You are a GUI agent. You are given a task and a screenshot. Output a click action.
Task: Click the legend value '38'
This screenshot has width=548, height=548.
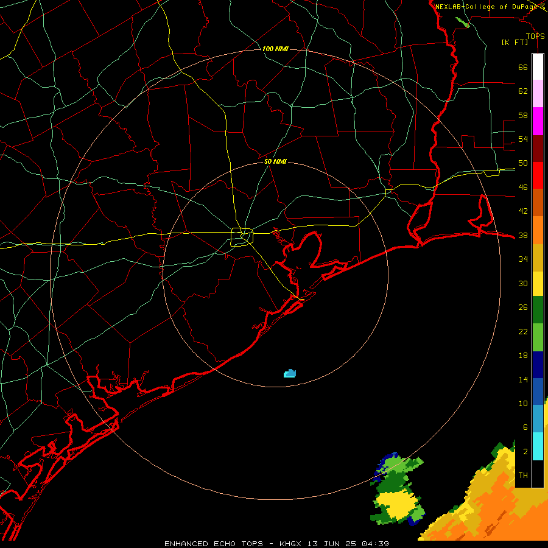click(523, 235)
